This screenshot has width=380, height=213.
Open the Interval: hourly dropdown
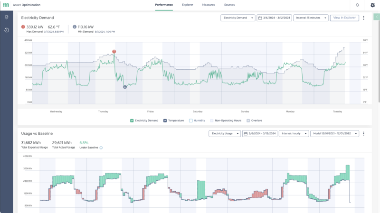pyautogui.click(x=294, y=134)
